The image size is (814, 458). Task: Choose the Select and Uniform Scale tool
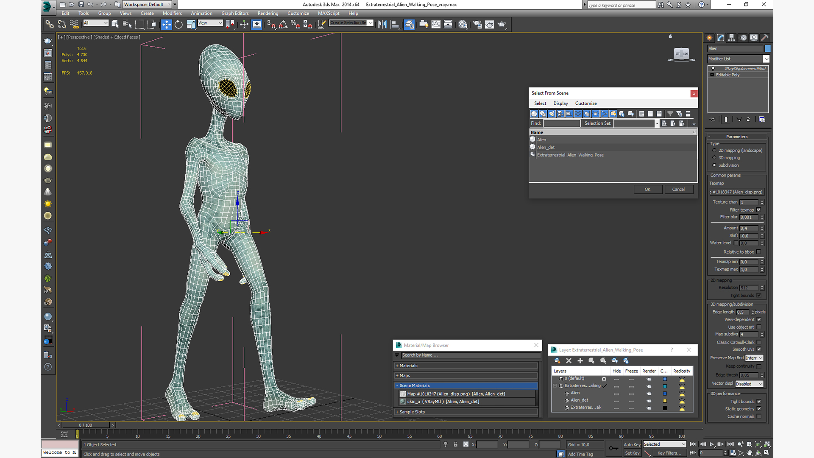[x=191, y=25]
